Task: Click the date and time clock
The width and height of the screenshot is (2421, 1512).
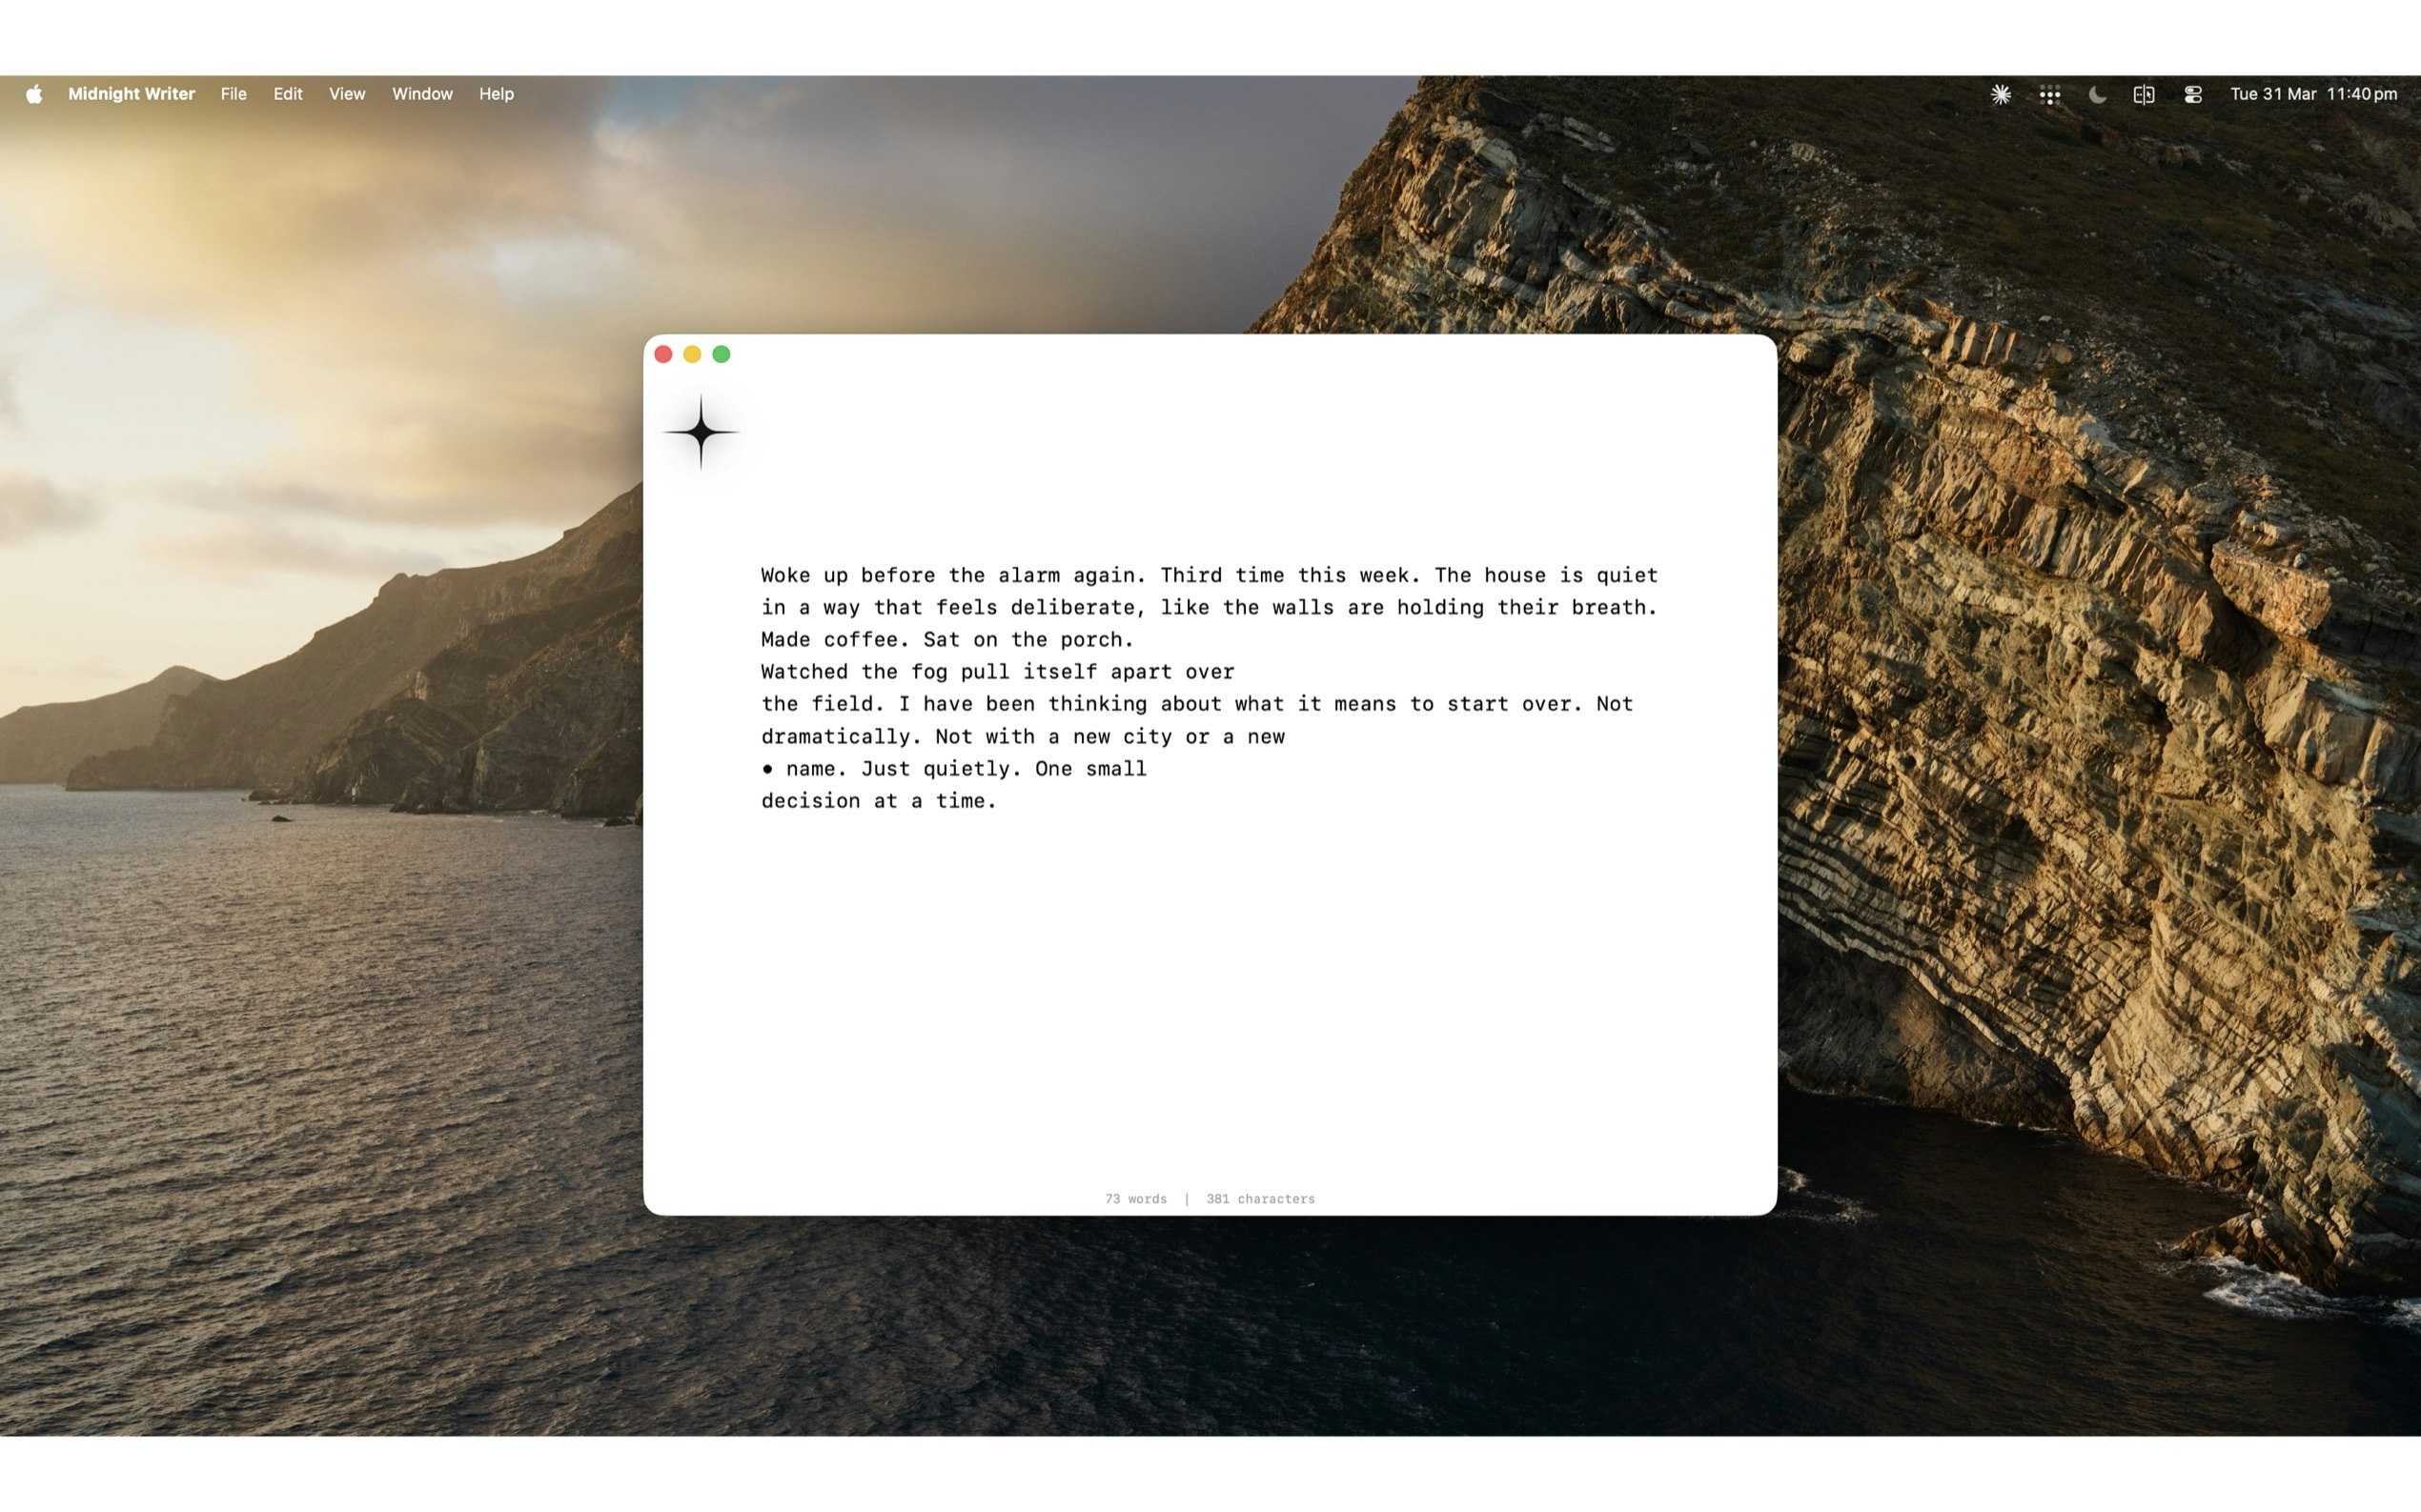Action: (2313, 94)
